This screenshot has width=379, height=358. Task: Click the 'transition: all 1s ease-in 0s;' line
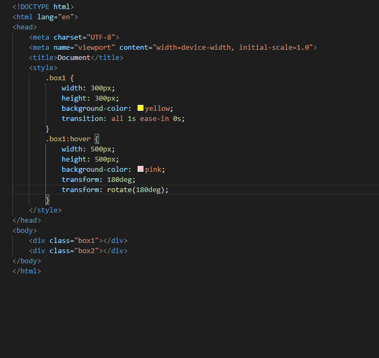[123, 119]
